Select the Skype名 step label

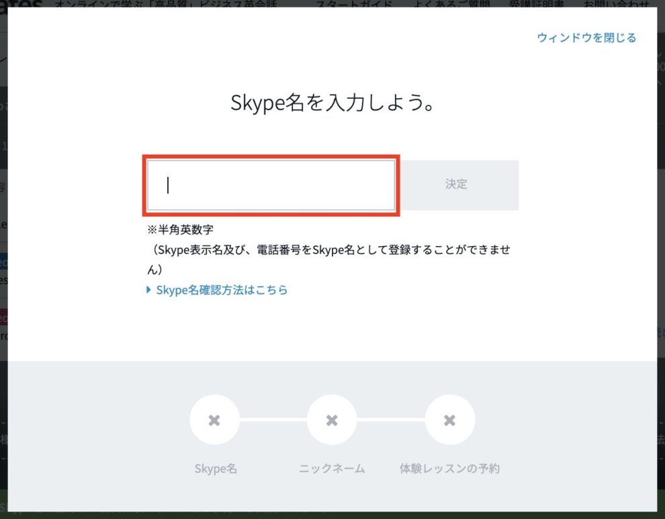[x=214, y=469]
